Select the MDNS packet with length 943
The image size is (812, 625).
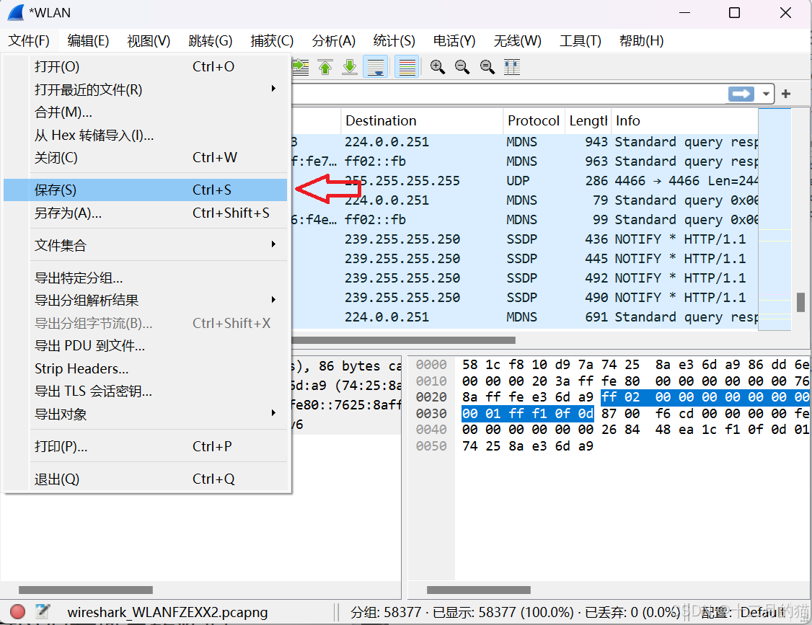pos(524,142)
